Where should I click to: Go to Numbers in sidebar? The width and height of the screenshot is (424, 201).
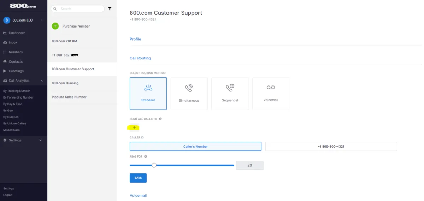pyautogui.click(x=16, y=52)
